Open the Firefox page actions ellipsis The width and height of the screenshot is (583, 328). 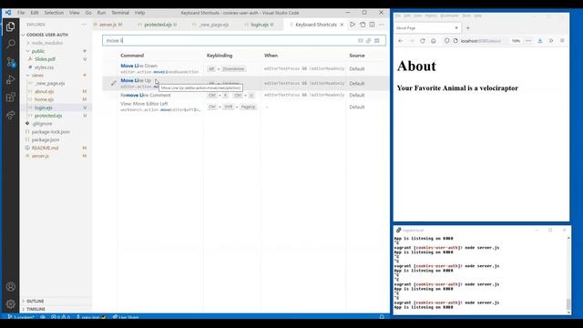528,41
